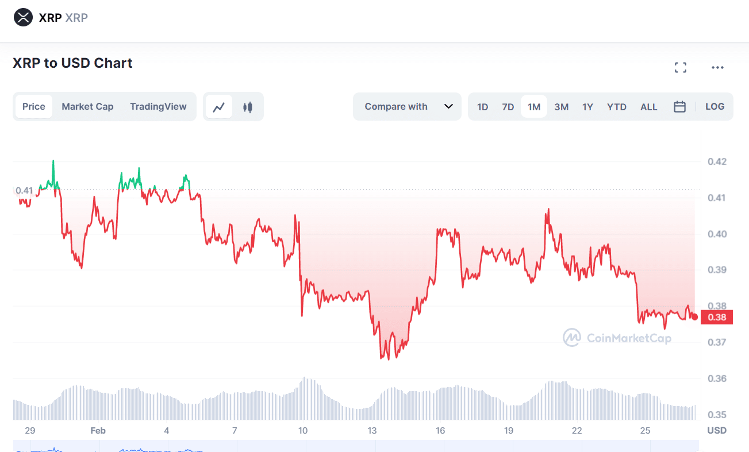Click the XRP logo icon

(24, 17)
